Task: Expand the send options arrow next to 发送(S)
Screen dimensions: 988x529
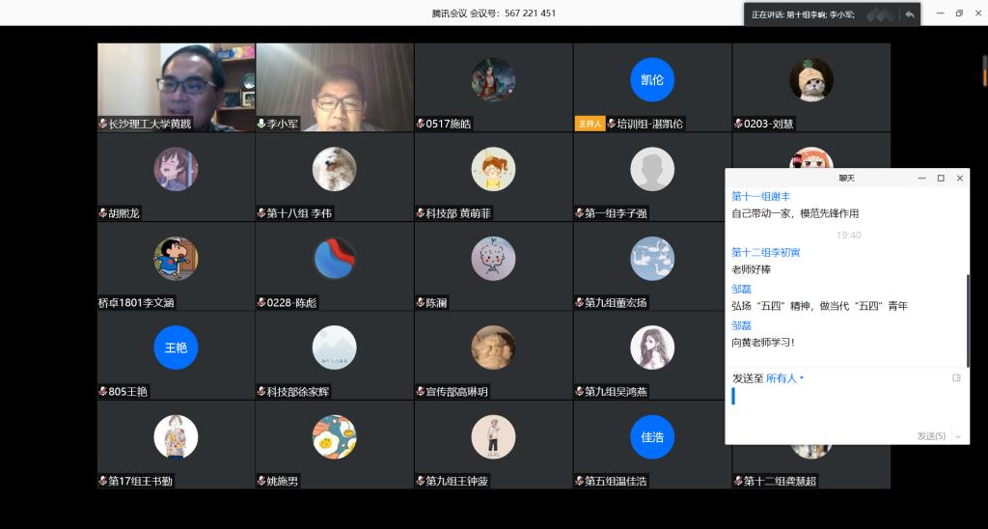Action: [957, 436]
